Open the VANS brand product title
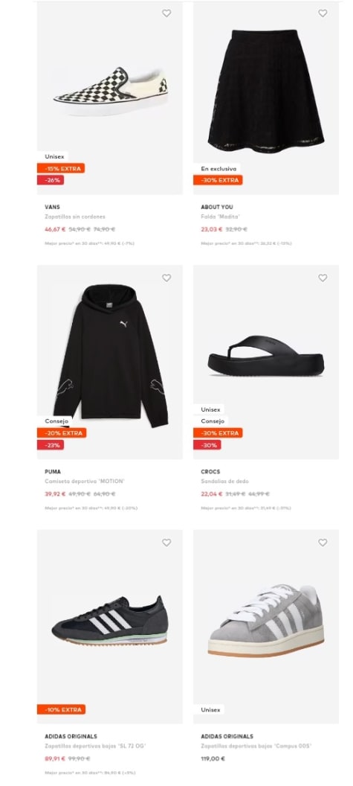Viewport: 353px width, 786px height. coord(52,207)
